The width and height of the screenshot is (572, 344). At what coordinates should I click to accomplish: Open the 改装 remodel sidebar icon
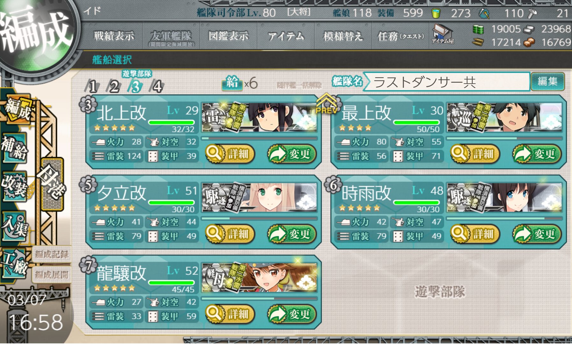tap(14, 186)
